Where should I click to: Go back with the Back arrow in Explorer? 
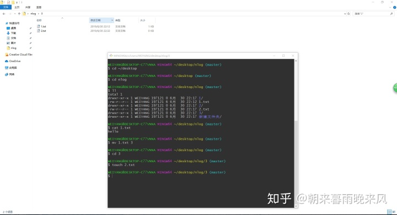[x=4, y=14]
